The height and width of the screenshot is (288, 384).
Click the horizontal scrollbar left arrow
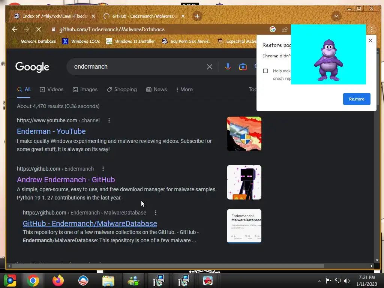coord(9,266)
